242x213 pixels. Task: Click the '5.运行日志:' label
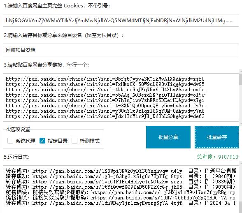[16, 157]
